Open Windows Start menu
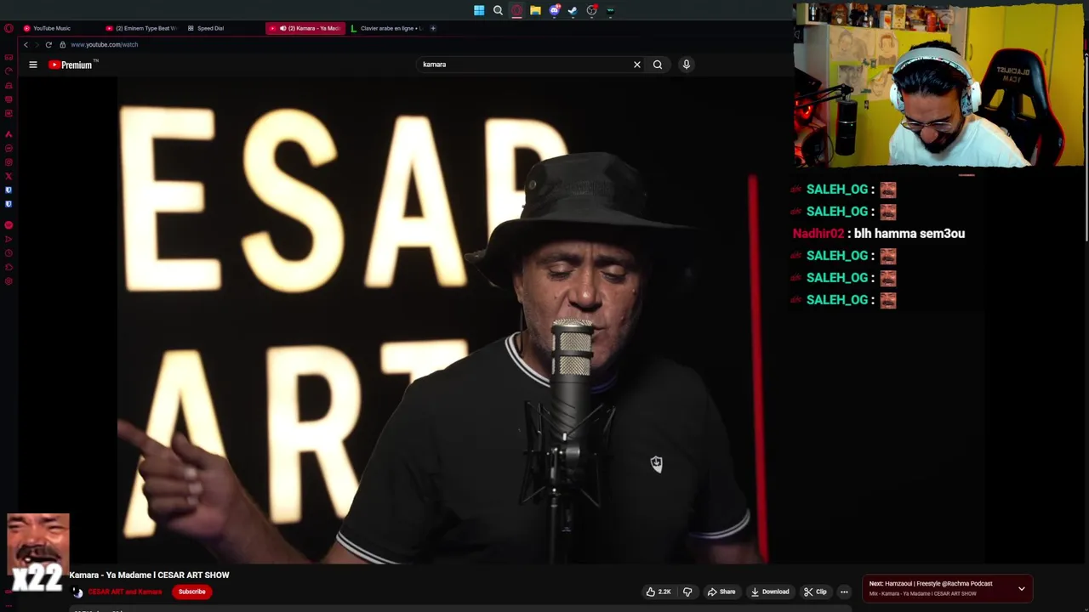1089x612 pixels. pos(479,11)
